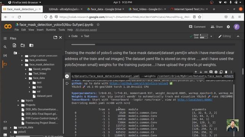Open Files panel in new window
Screen dimensions: 245x137
[x=55, y=37]
